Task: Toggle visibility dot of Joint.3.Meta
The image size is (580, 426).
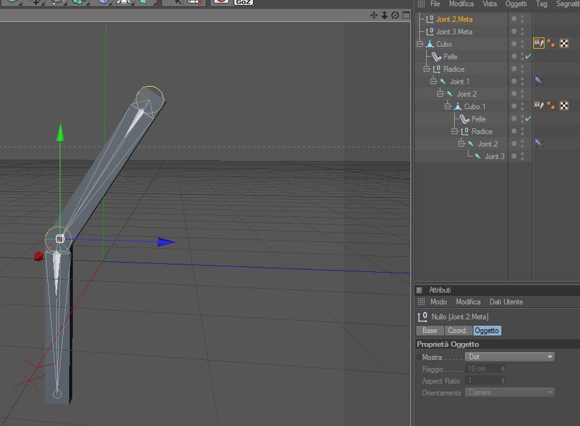Action: click(514, 31)
